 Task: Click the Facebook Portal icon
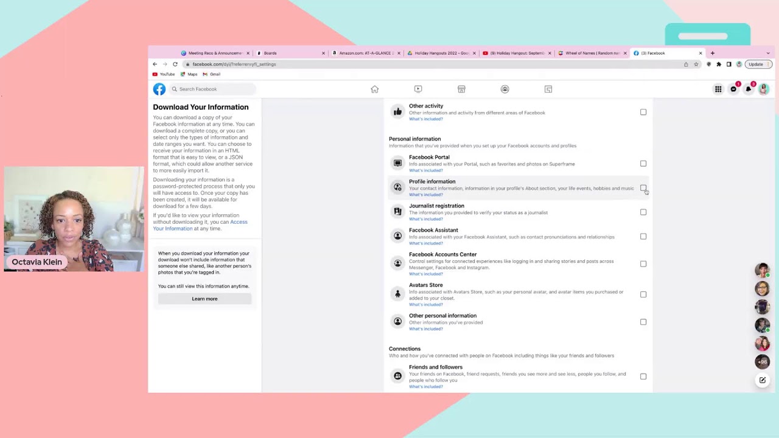pos(397,163)
